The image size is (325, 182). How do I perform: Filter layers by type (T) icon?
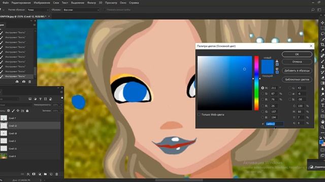point(40,99)
